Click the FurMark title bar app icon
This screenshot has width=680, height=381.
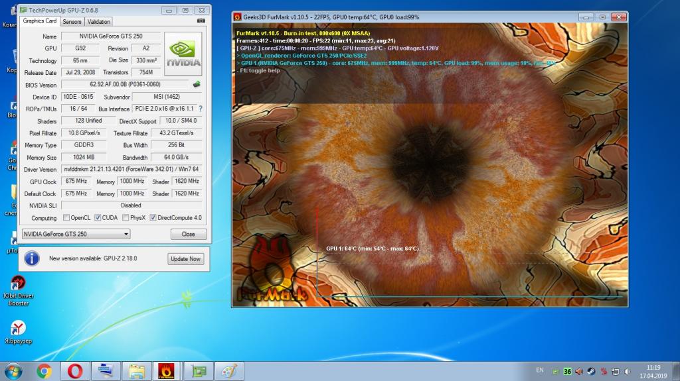click(x=238, y=17)
